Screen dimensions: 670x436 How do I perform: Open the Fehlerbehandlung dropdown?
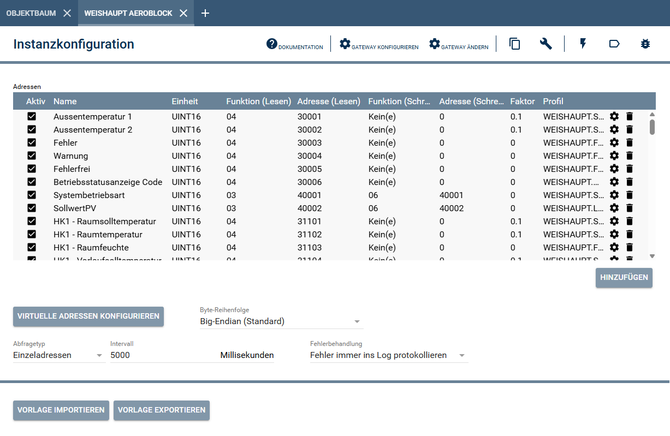tap(388, 355)
